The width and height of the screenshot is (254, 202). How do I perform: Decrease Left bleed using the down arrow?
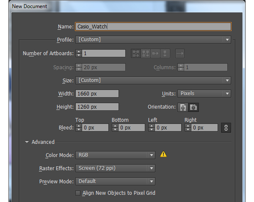(152, 129)
